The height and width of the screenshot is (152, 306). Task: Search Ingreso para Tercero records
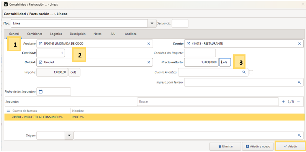299,82
